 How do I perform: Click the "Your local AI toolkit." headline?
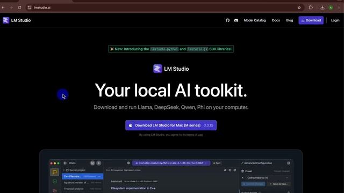point(171,90)
